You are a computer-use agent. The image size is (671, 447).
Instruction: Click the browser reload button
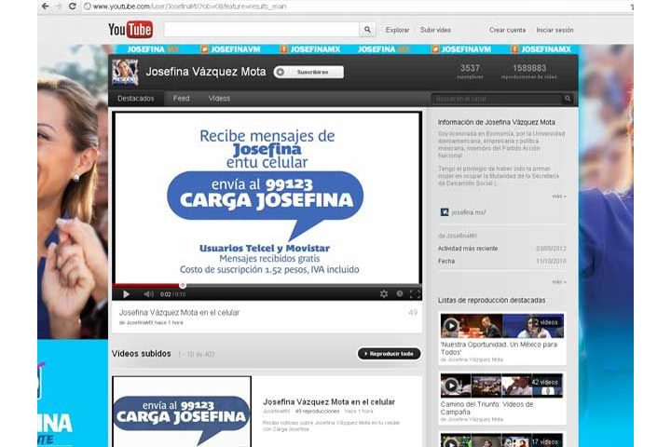pos(73,7)
